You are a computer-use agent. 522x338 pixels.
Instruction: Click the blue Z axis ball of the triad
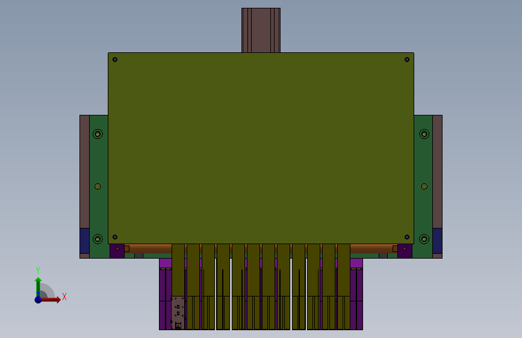[x=39, y=300]
